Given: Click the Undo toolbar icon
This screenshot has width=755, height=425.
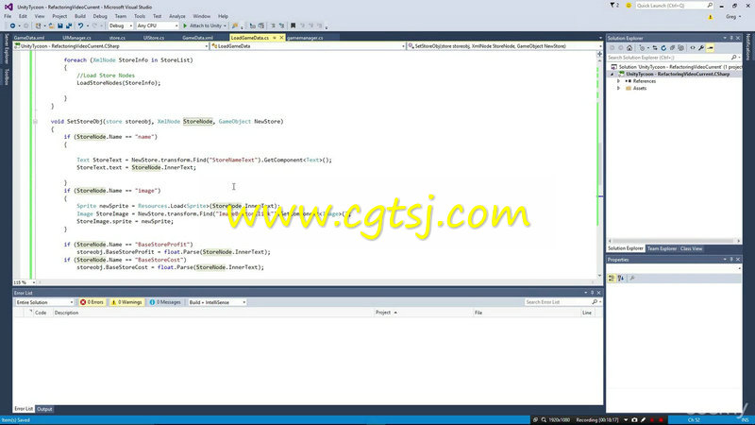Looking at the screenshot, I should 80,25.
